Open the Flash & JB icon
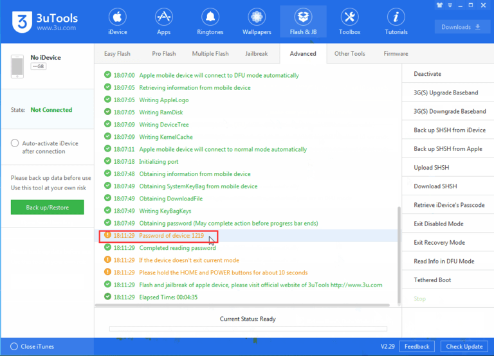Viewport: 494px width, 356px height. pyautogui.click(x=303, y=17)
